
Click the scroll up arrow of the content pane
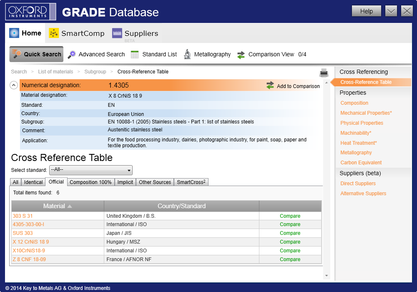pyautogui.click(x=327, y=83)
